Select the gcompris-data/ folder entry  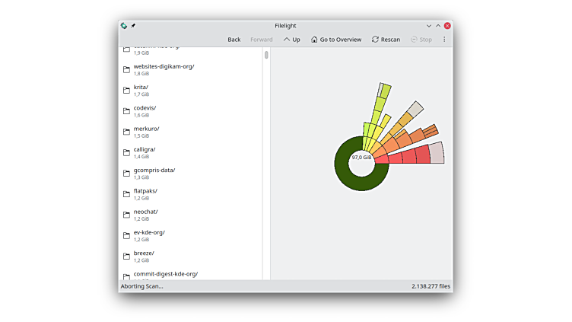[x=154, y=171]
